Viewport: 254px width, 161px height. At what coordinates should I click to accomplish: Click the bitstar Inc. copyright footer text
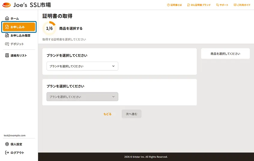point(146,157)
